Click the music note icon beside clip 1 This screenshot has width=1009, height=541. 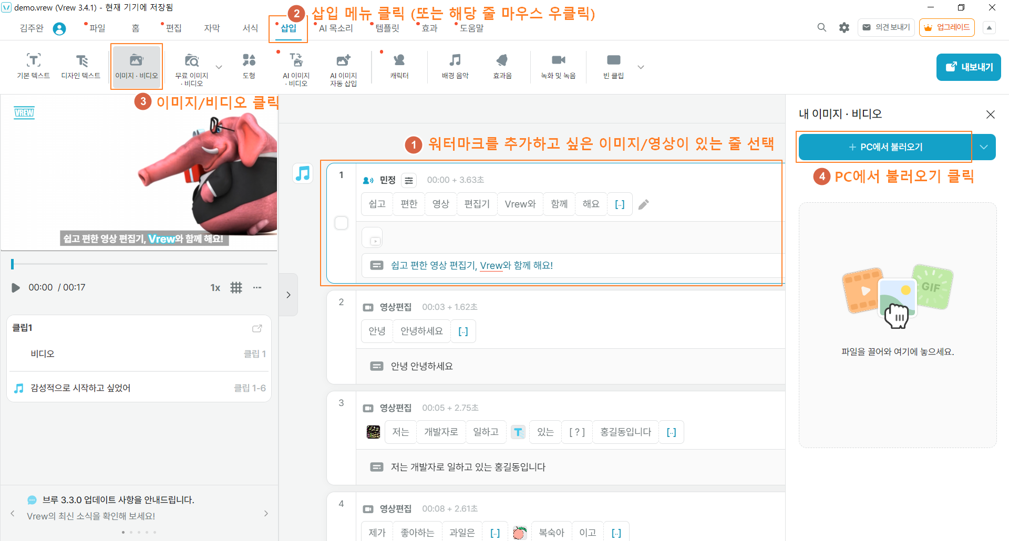pyautogui.click(x=303, y=173)
